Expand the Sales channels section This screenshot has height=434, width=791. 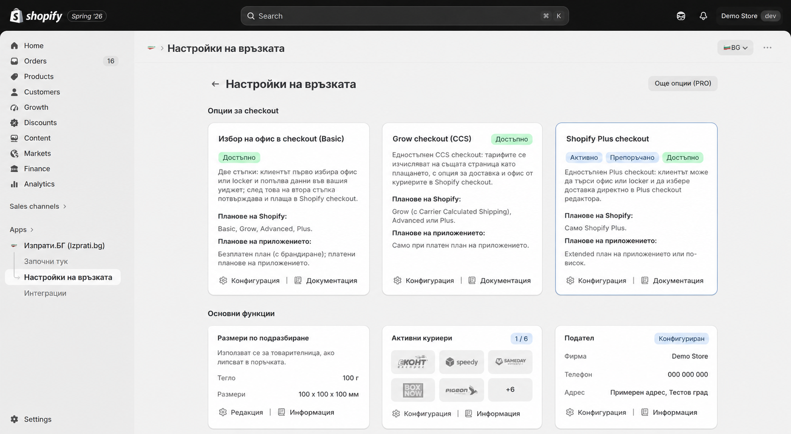coord(38,206)
